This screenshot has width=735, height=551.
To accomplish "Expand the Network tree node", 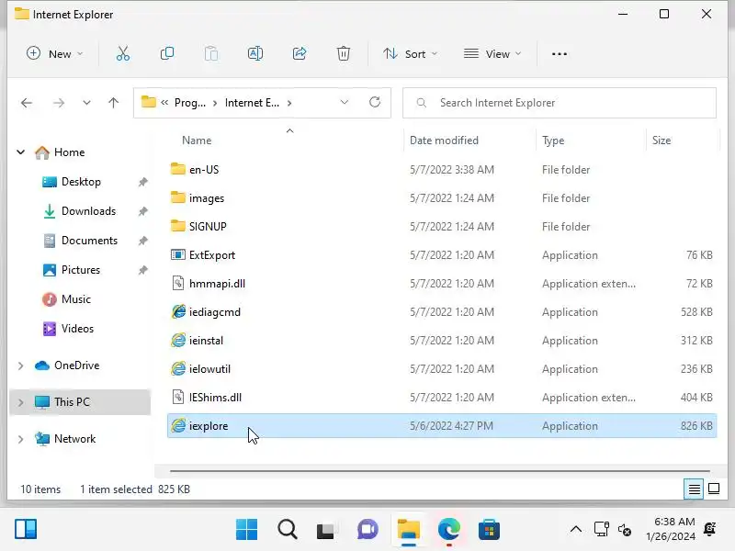I will (20, 439).
